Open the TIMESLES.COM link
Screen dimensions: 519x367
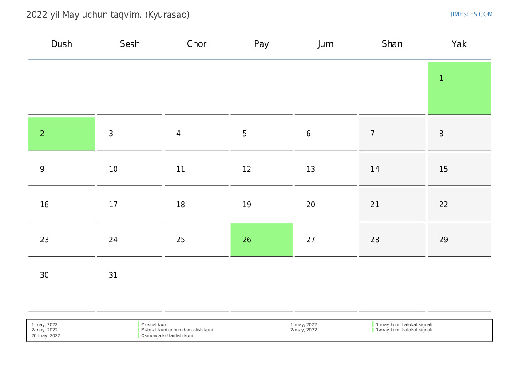[x=471, y=14]
